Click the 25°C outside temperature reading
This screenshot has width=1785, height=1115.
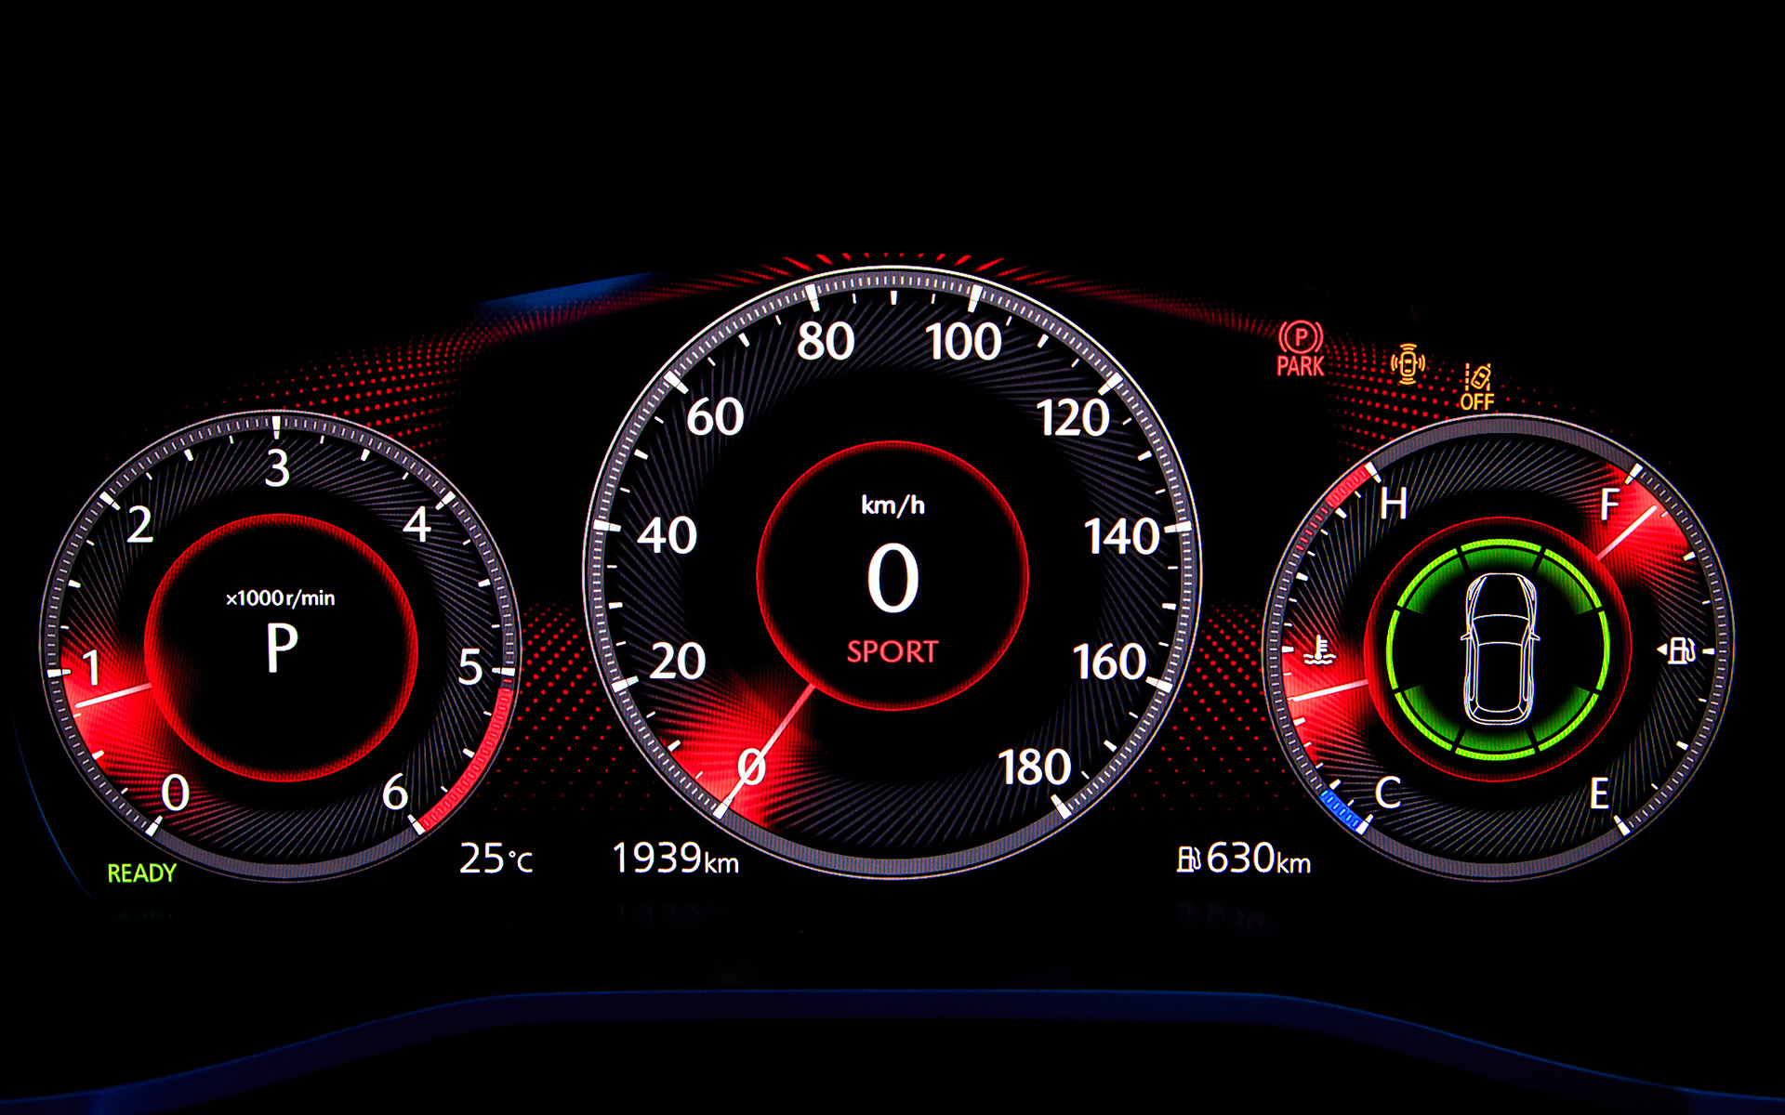496,859
